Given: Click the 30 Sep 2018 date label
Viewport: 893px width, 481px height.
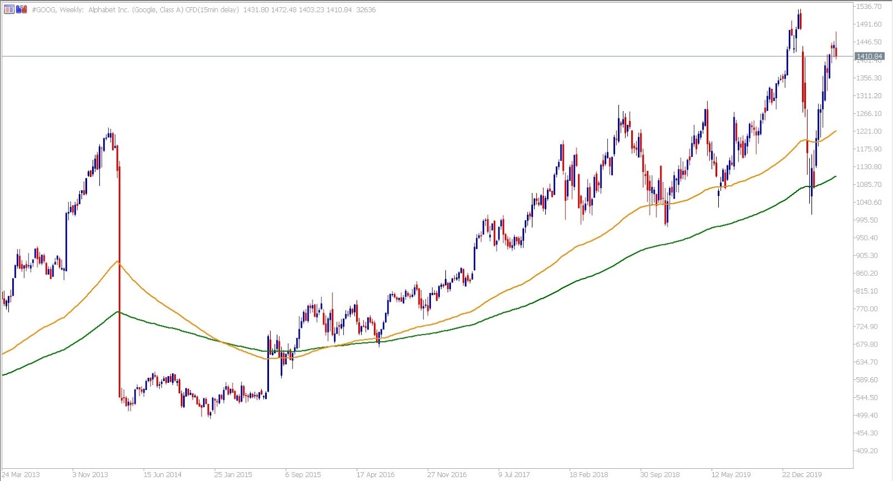Looking at the screenshot, I should click(660, 475).
